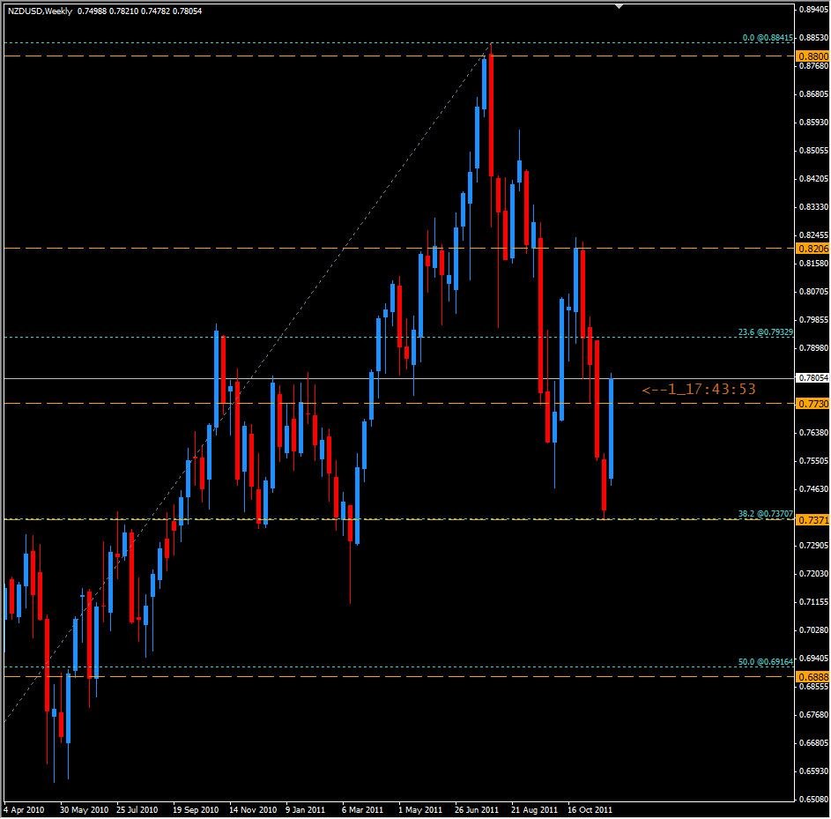Select the NZDUSD,Weekly chart title
Viewport: 831px width, 819px height.
39,11
